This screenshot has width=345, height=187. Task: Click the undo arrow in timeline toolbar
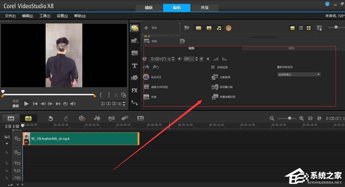coord(51,119)
